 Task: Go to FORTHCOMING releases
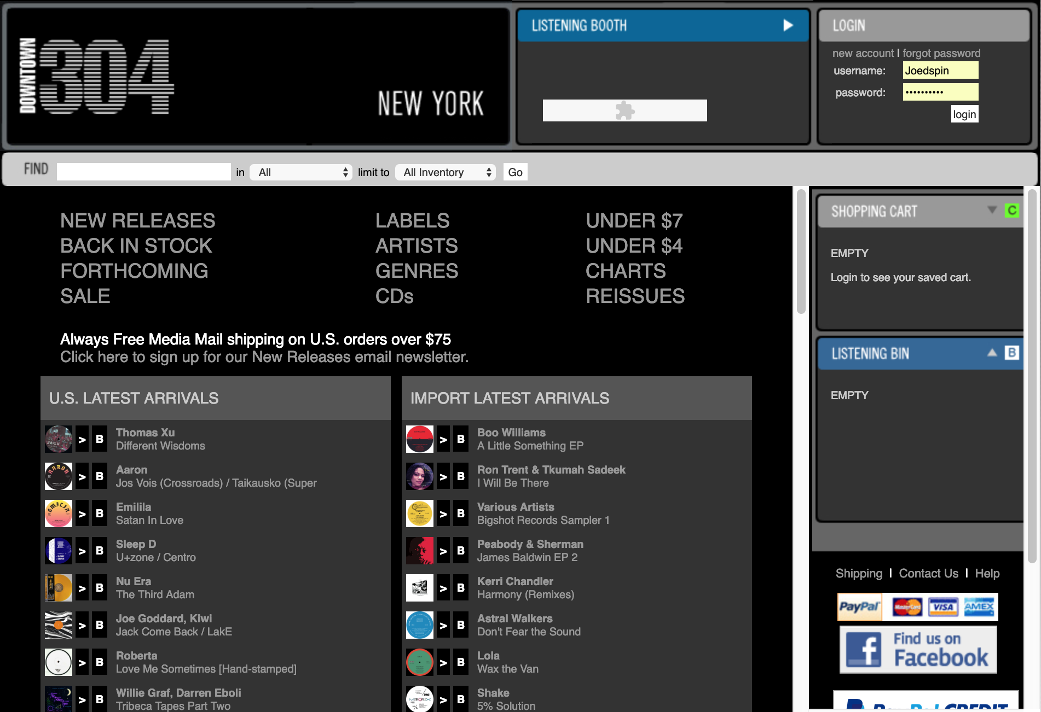(x=134, y=271)
